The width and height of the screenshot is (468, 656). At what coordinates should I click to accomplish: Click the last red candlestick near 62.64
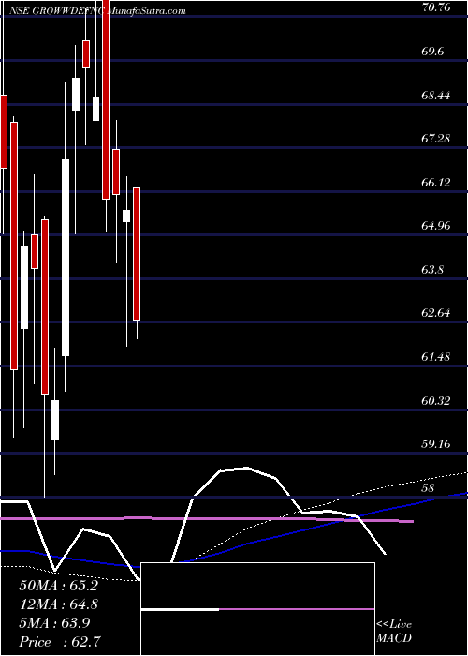pyautogui.click(x=137, y=254)
